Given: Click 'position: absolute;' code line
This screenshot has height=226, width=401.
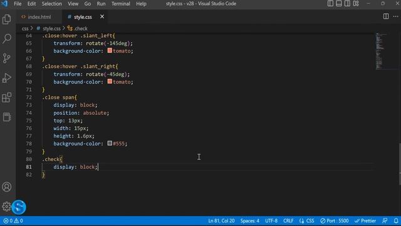Looking at the screenshot, I should pos(81,113).
